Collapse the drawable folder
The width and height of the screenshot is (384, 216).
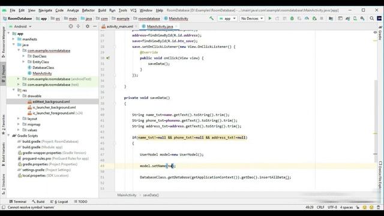(x=19, y=96)
